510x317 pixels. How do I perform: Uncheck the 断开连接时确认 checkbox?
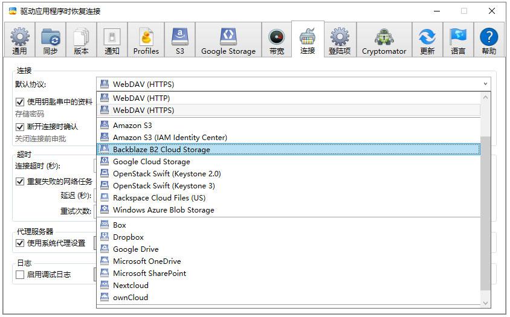tap(20, 127)
